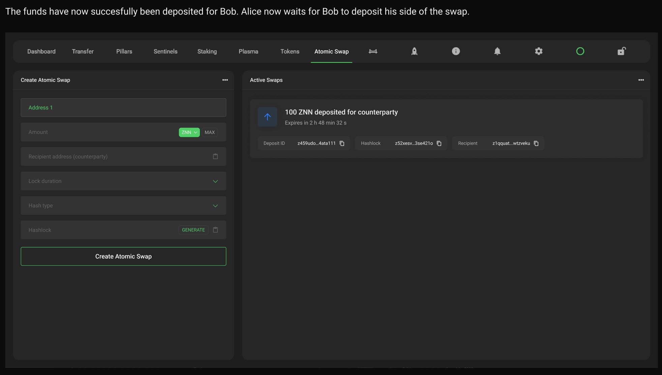Viewport: 662px width, 375px height.
Task: Open Active Swaps three-dot menu
Action: 641,80
